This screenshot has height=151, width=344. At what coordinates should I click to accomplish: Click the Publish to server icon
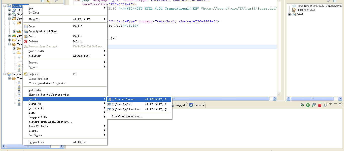point(325,105)
